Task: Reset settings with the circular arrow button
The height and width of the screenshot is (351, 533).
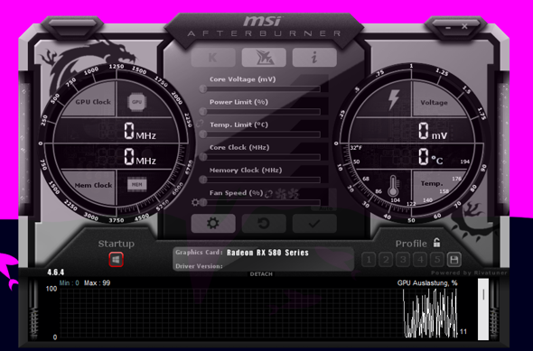Action: click(264, 224)
